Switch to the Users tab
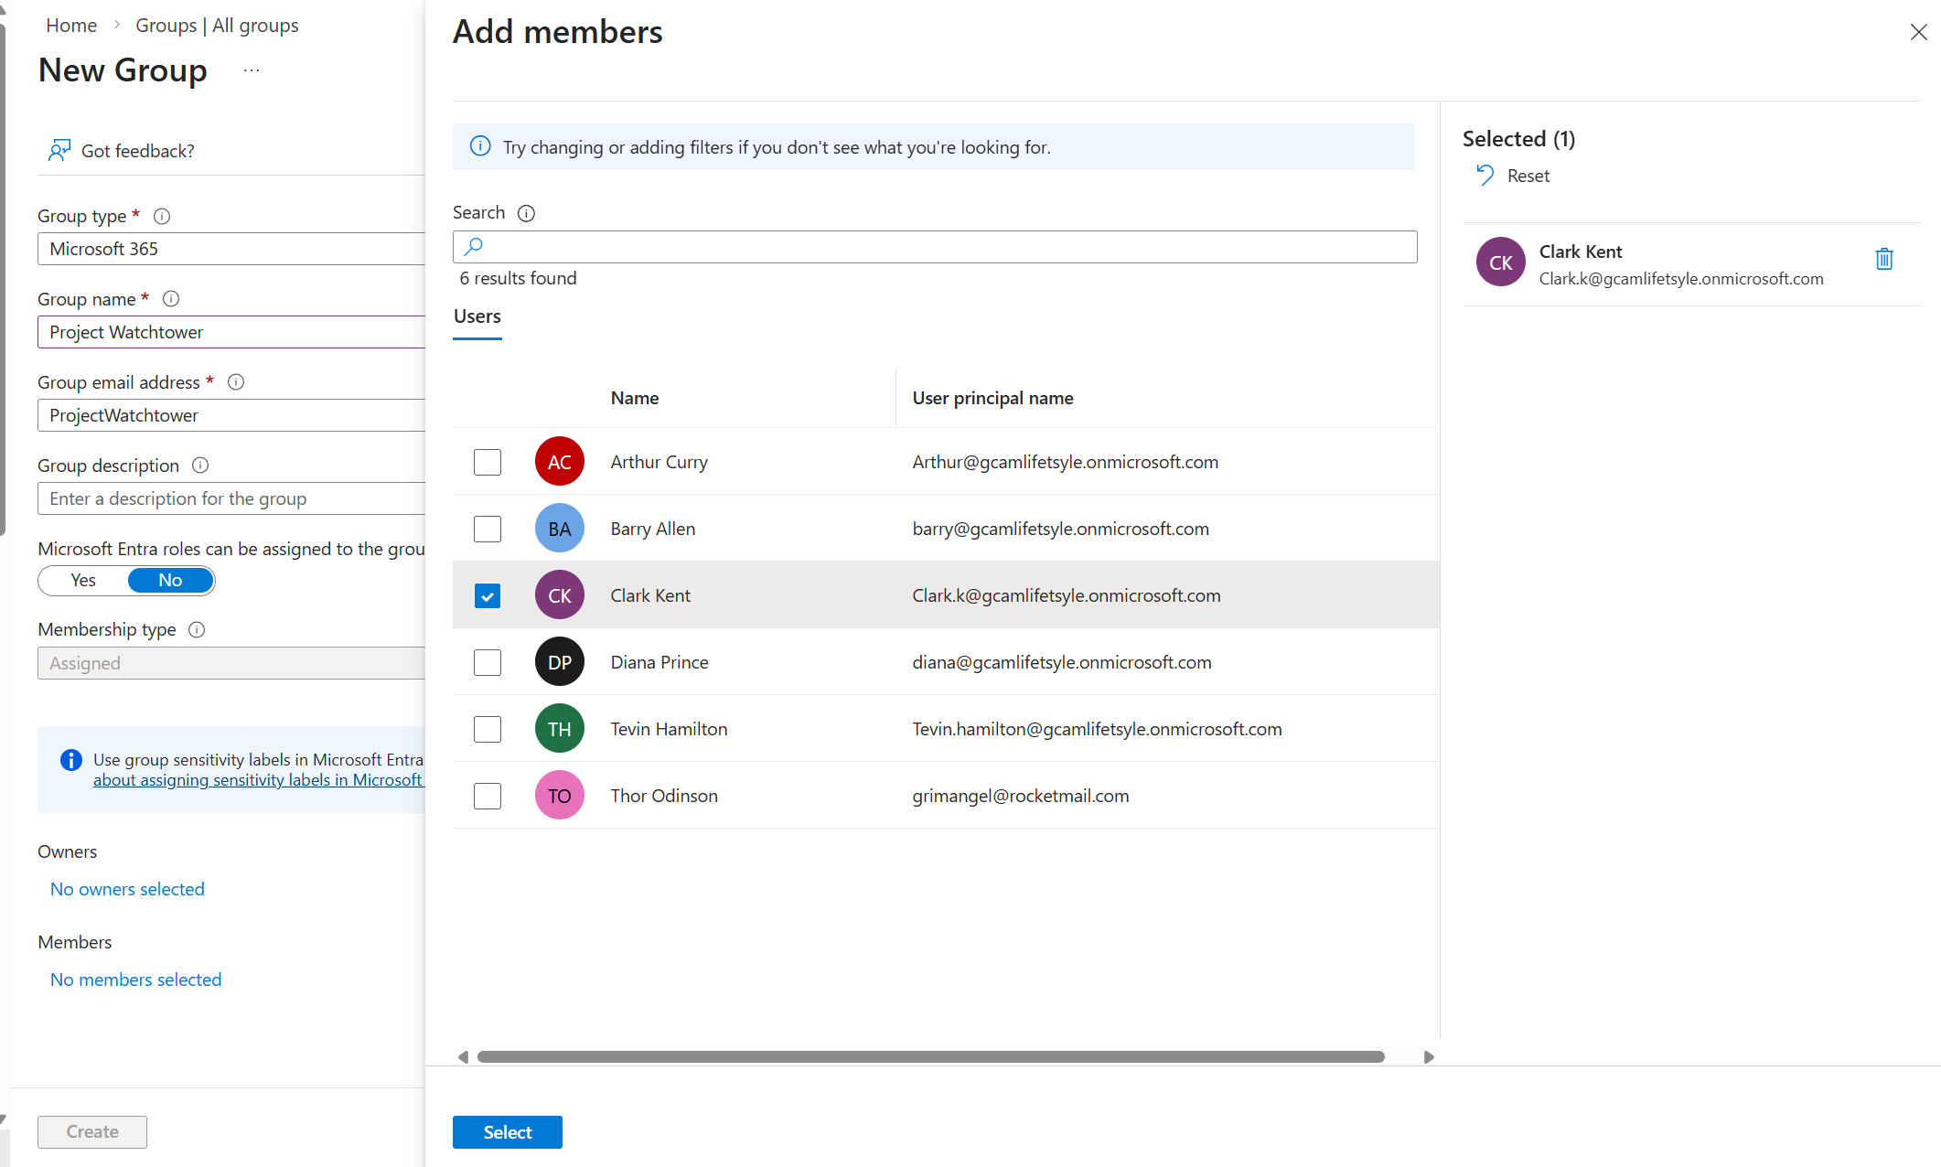The width and height of the screenshot is (1941, 1167). (477, 316)
